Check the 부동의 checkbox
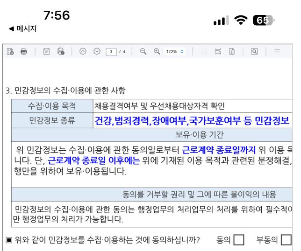301x251 pixels. (286, 240)
